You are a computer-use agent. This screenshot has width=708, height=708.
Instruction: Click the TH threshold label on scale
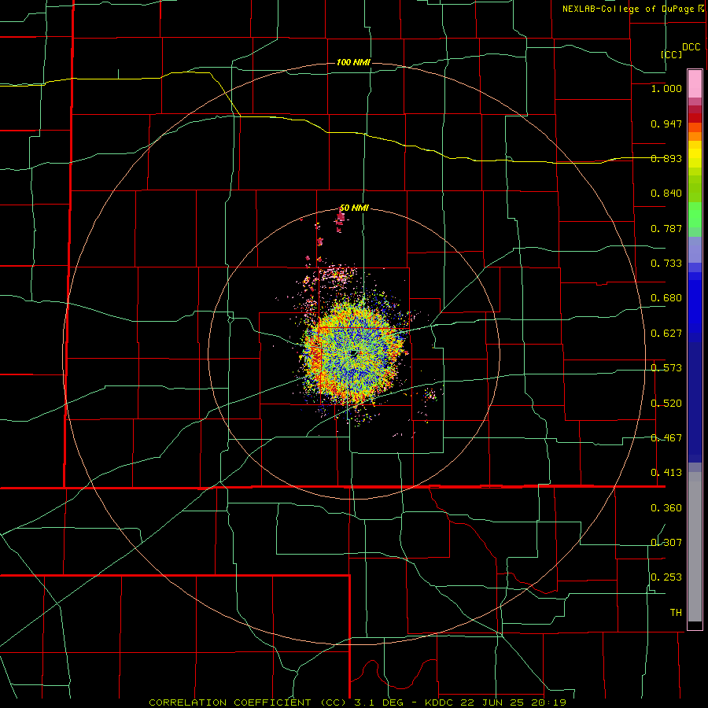coord(676,612)
